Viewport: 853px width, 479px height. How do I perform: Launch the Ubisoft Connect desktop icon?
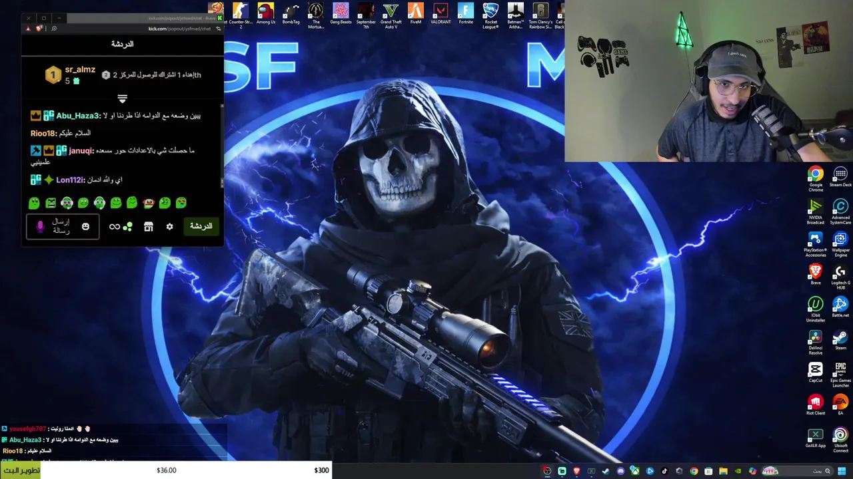pyautogui.click(x=840, y=440)
